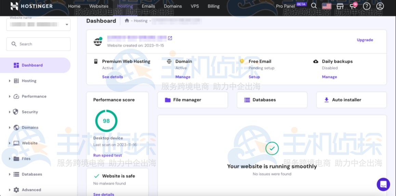
Task: Click the Hosting server icon in sidebar
Action: point(16,81)
